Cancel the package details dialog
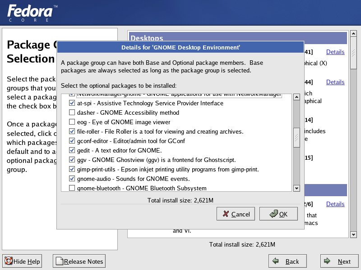 coord(236,214)
